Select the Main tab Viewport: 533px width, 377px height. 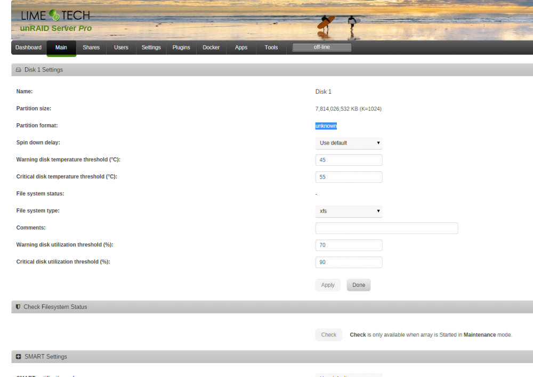[x=61, y=48]
